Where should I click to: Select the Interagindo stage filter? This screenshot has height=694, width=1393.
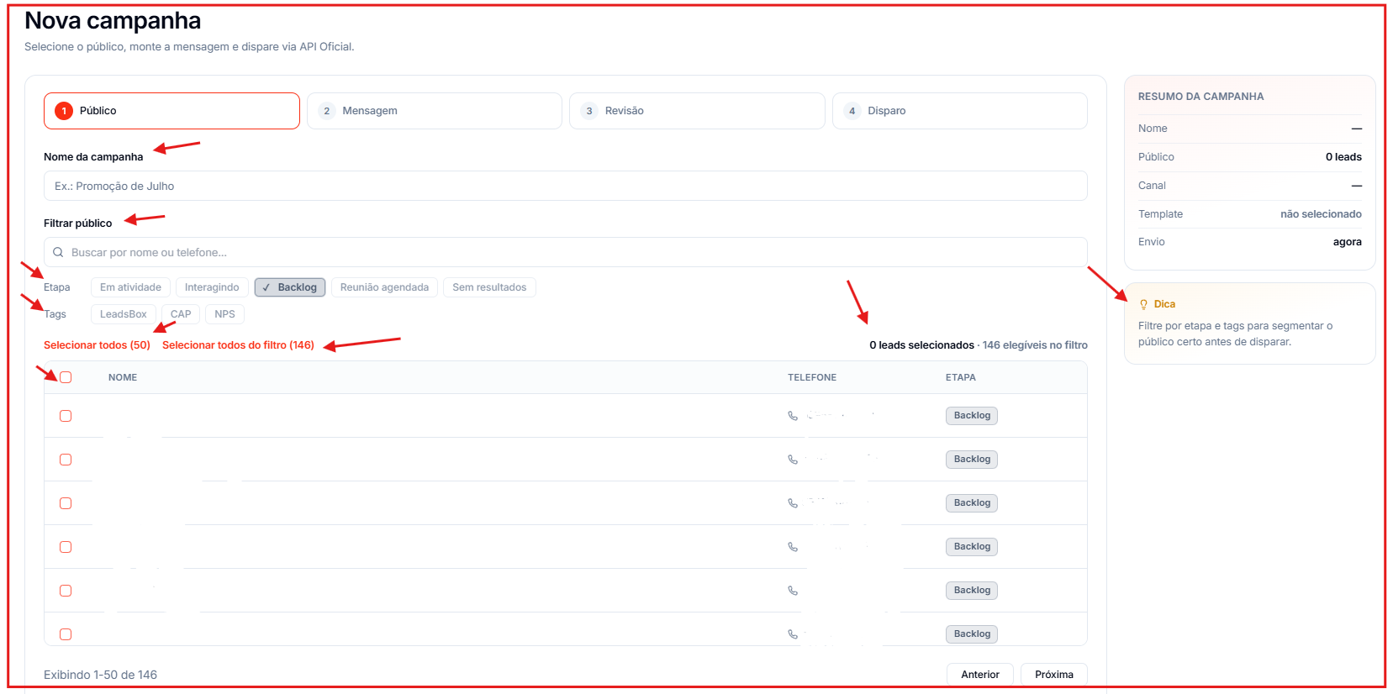212,287
